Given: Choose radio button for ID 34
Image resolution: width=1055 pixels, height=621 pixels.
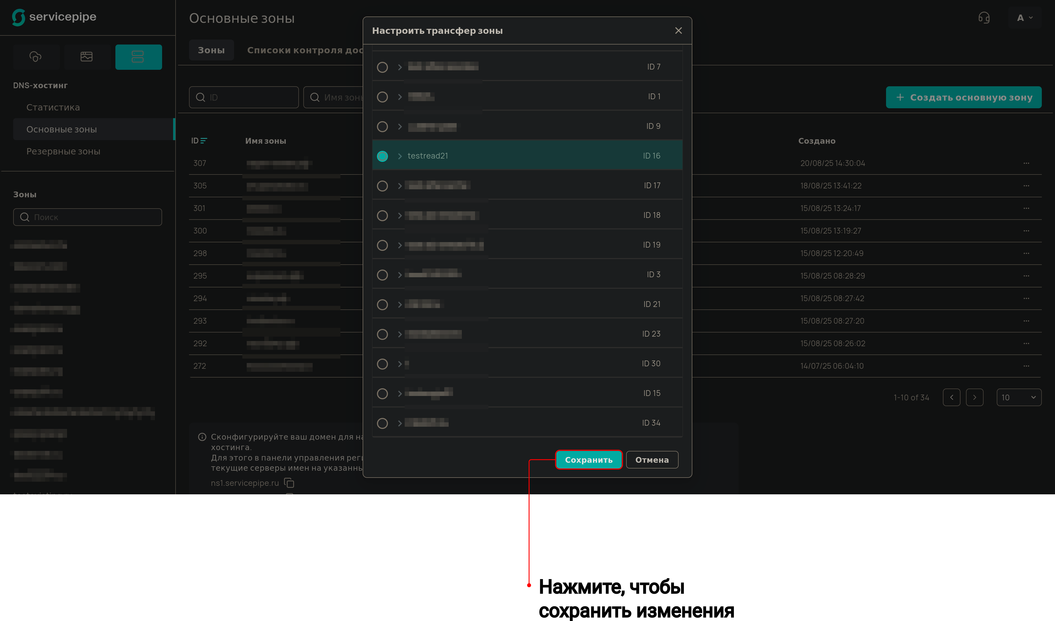Looking at the screenshot, I should tap(382, 423).
